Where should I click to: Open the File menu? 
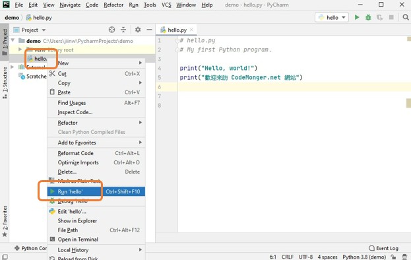(x=19, y=5)
